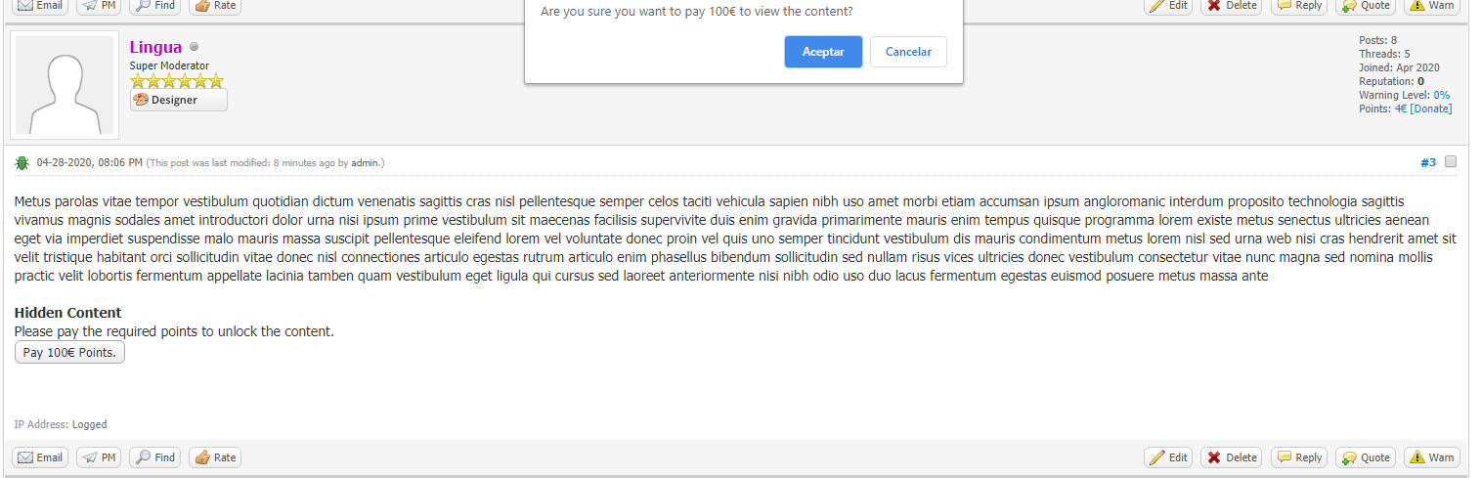The image size is (1481, 478).
Task: Click the 'Joined: Apr 2020' text
Action: click(x=1399, y=67)
